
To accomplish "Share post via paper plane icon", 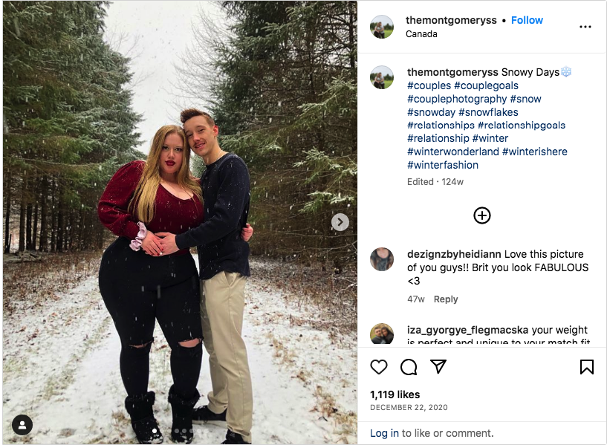I will point(438,366).
